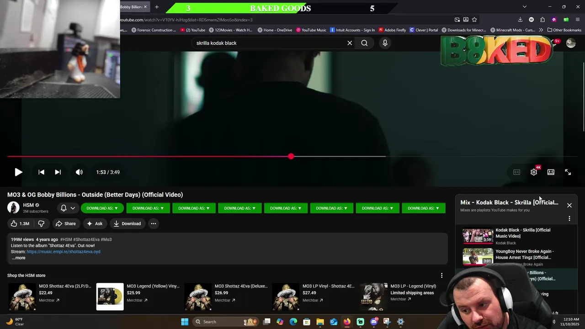Open the Windows Start menu
Viewport: 585px width, 329px height.
point(185,322)
